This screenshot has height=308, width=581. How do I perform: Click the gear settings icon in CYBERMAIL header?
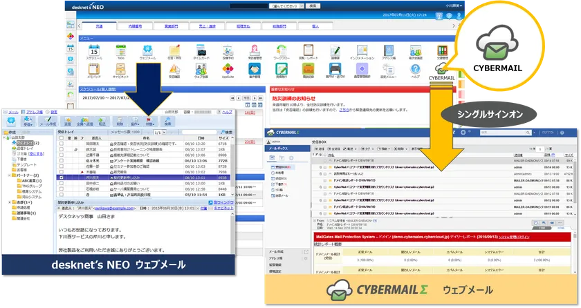(463, 133)
